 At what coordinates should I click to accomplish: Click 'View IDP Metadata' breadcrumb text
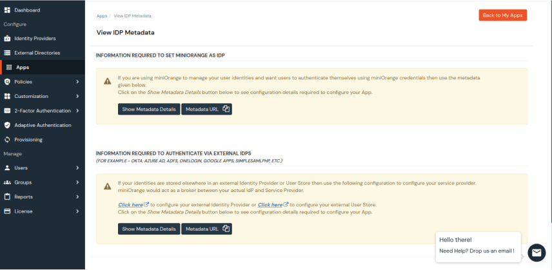pos(132,16)
